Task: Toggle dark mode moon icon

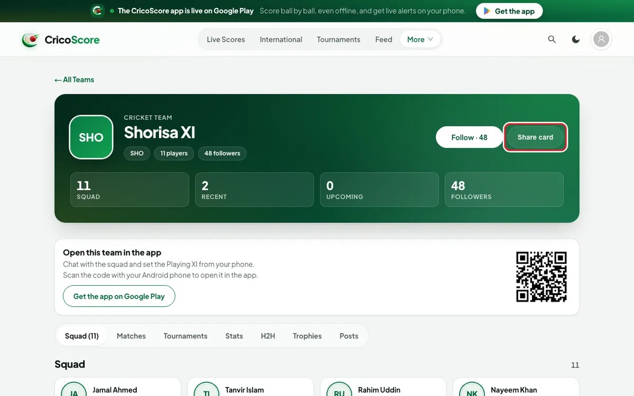Action: (x=576, y=40)
